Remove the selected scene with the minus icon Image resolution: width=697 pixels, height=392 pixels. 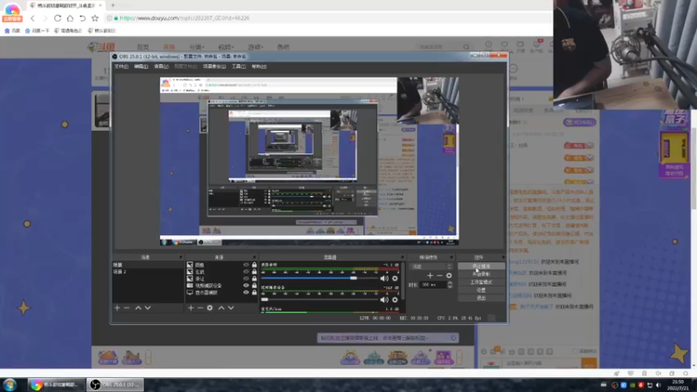click(126, 308)
